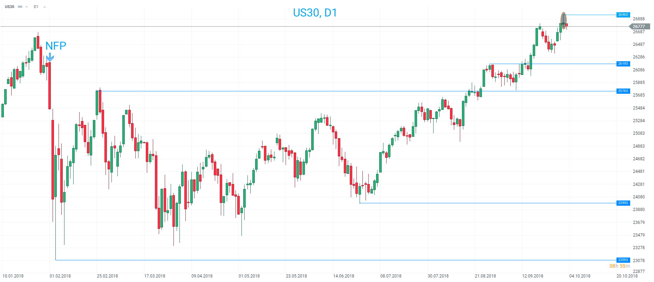The image size is (654, 282).
Task: Open the US30 symbol dropdown arrow
Action: [27, 7]
